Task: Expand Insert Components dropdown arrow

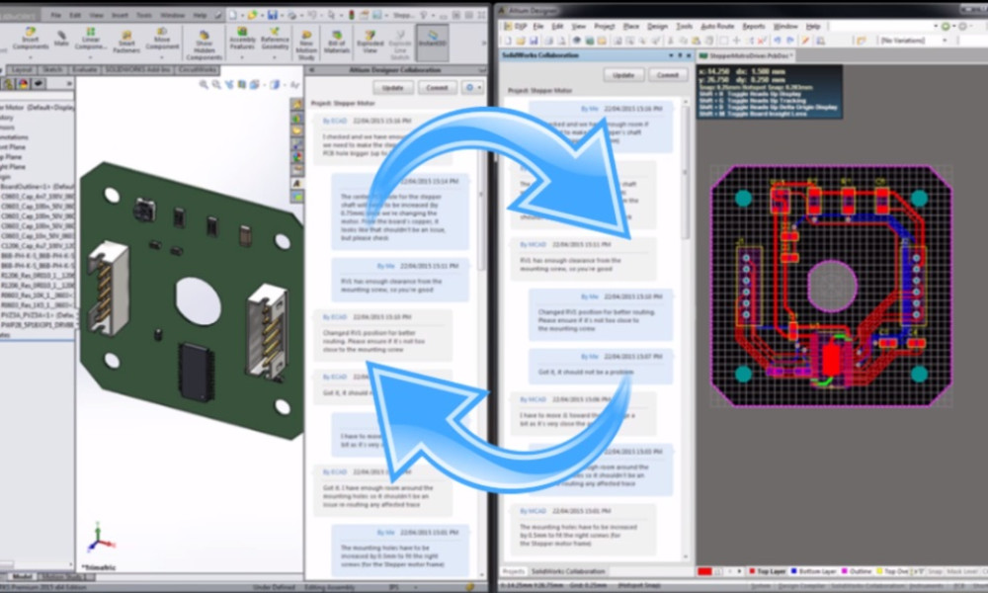Action: click(x=30, y=57)
